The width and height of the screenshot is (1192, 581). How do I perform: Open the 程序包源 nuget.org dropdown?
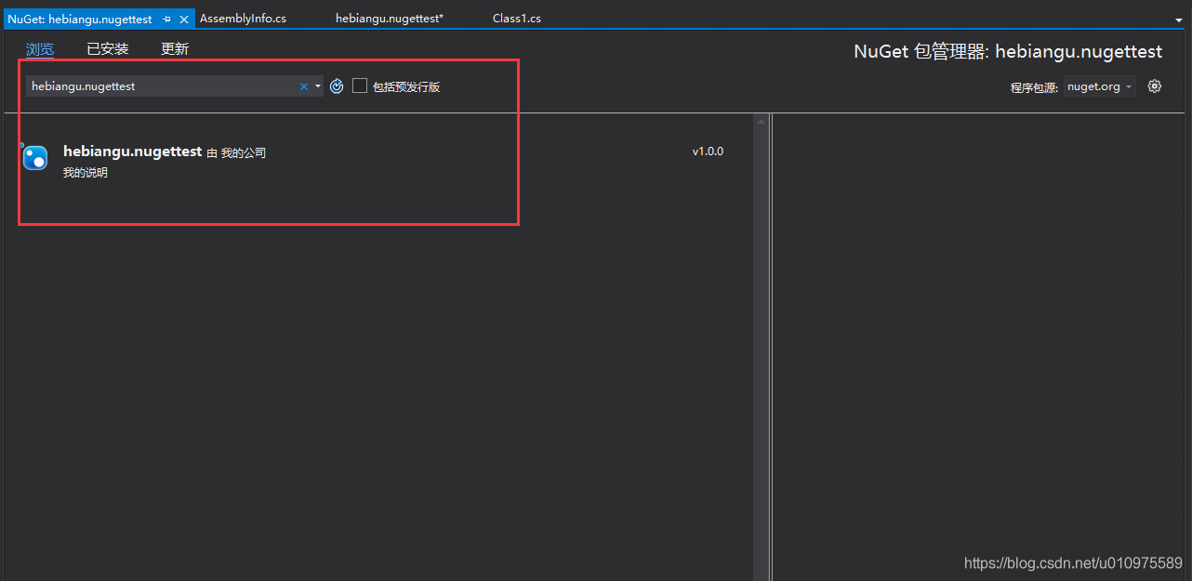pos(1099,86)
